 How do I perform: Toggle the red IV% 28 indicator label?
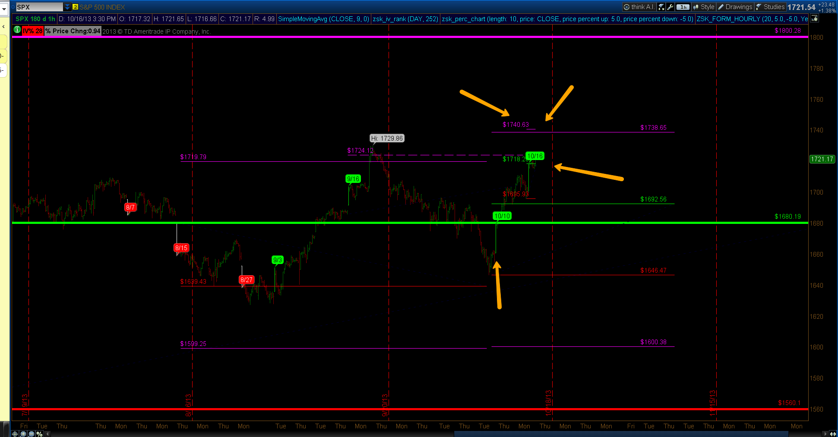tap(32, 31)
